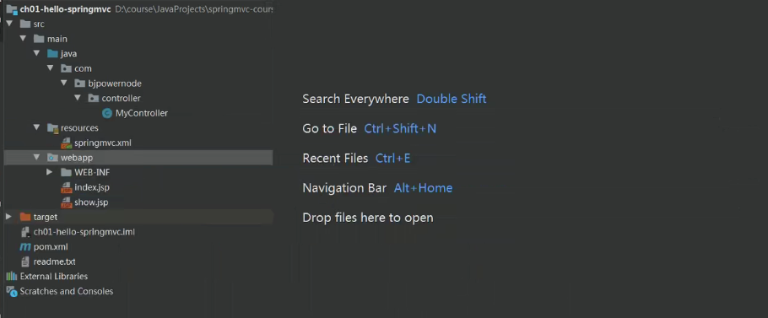Screen dimensions: 768x318
Task: Click the com package icon
Action: (66, 68)
